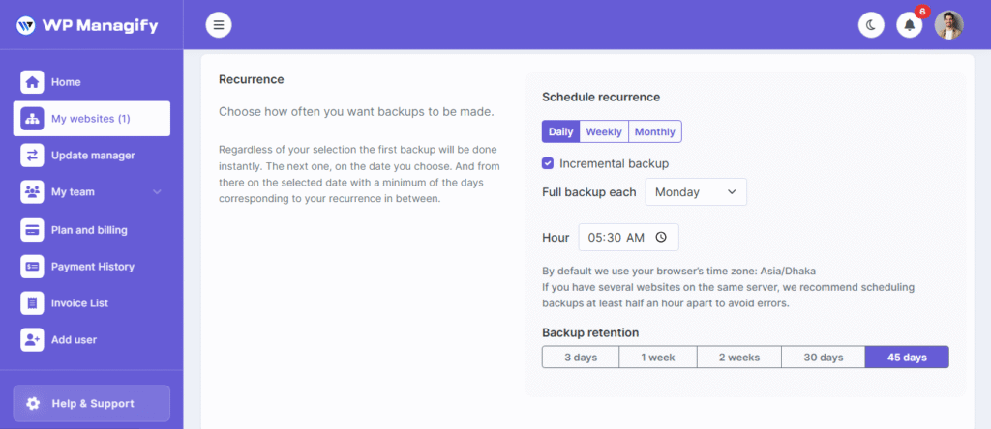Open My team menu item

point(92,191)
